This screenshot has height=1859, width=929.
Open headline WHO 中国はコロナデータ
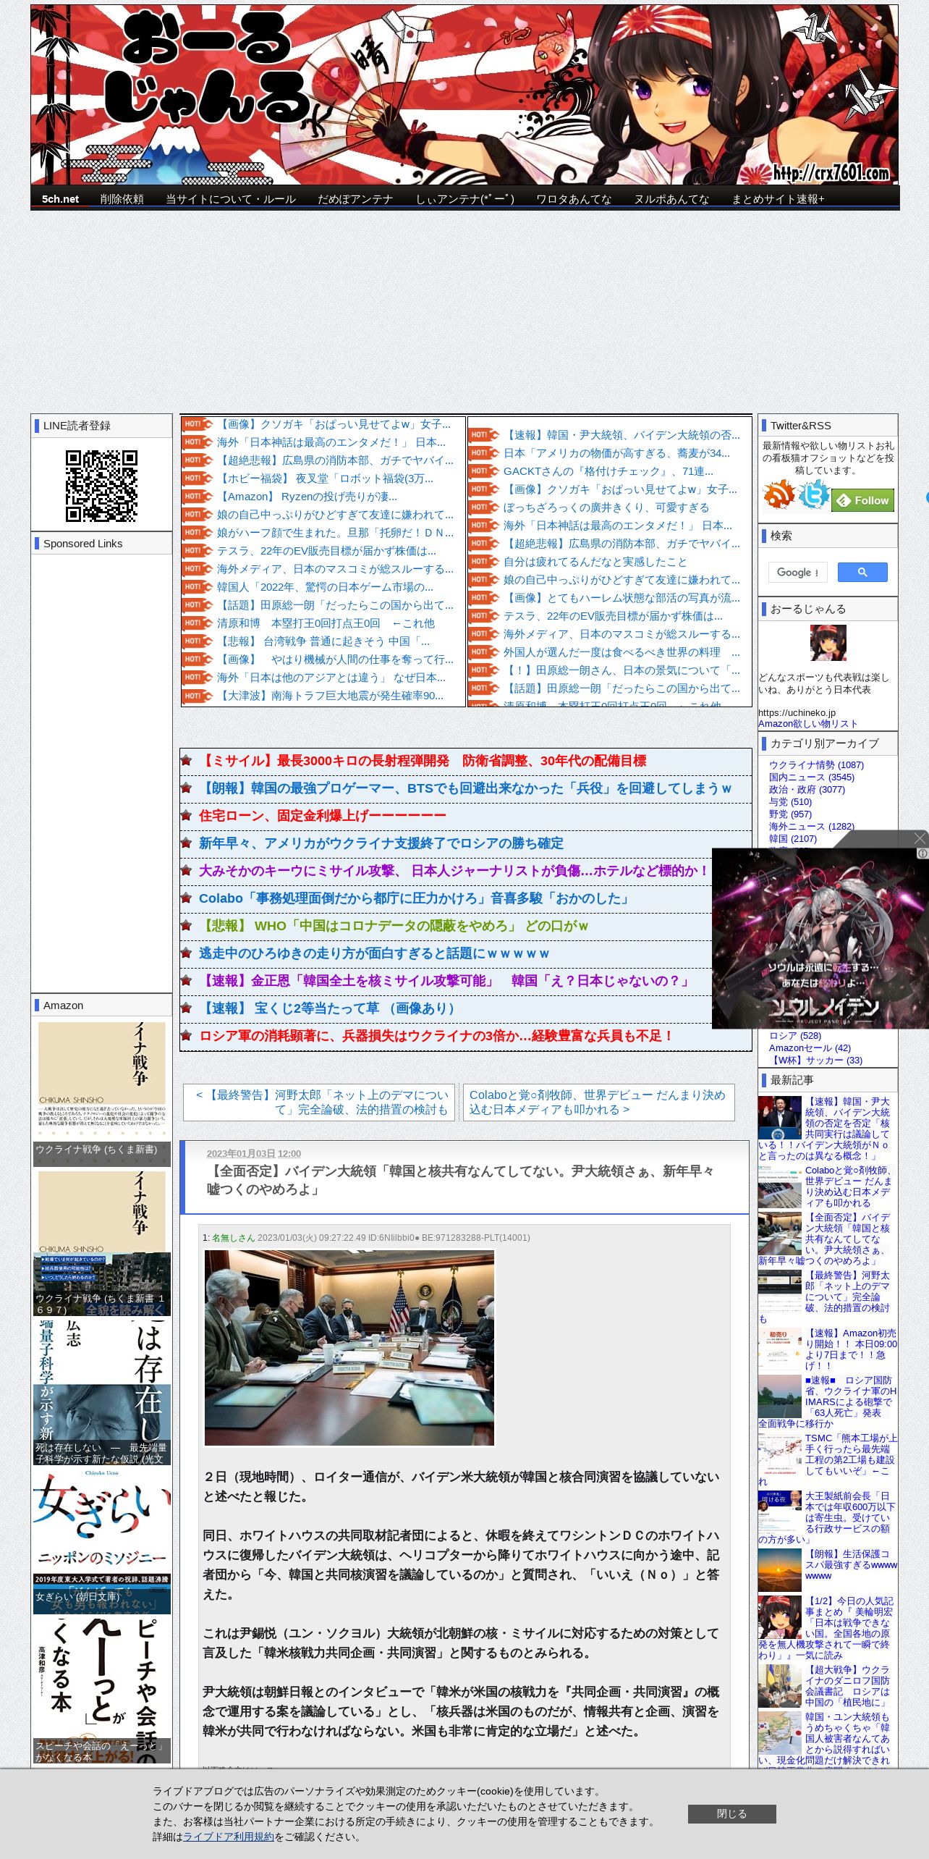click(394, 926)
